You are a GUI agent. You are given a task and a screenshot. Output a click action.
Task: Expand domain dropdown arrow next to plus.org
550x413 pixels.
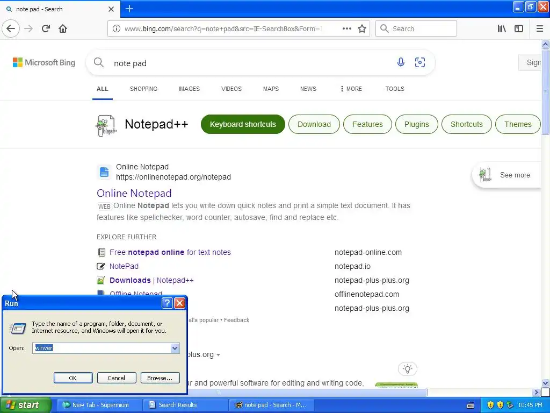coord(218,355)
